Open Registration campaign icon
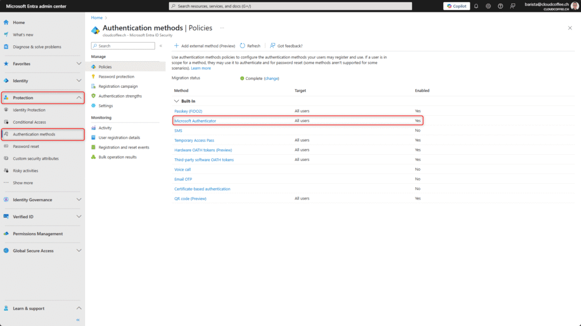 coord(94,86)
